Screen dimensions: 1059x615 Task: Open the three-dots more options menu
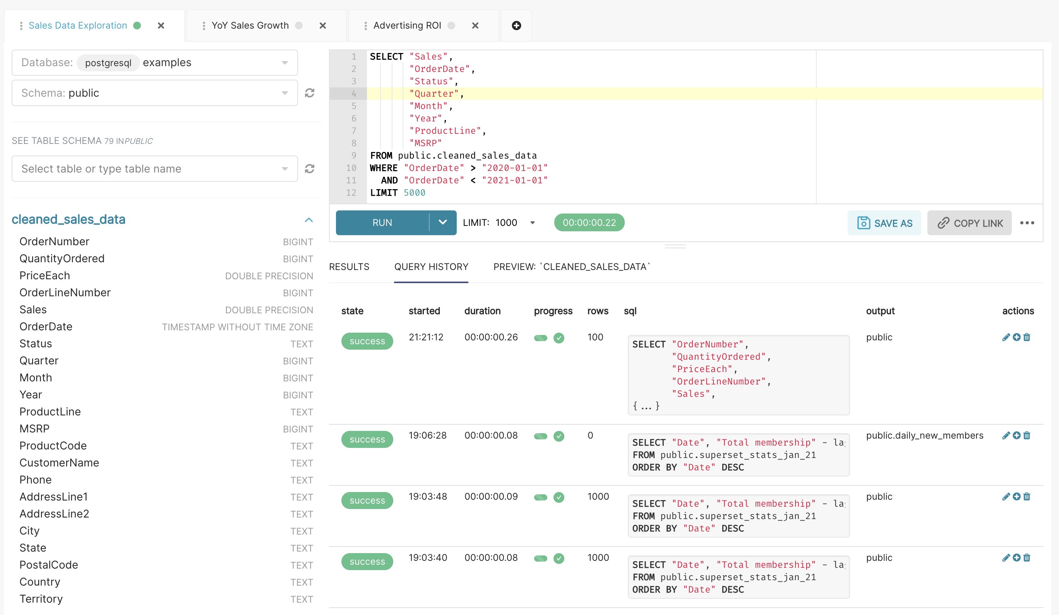pos(1026,223)
